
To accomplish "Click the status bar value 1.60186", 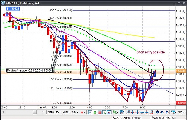I will tap(136, 118).
